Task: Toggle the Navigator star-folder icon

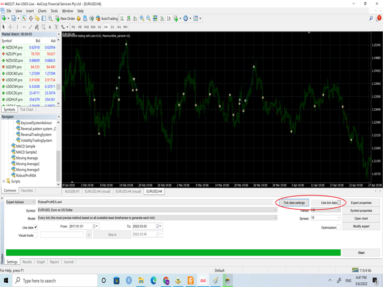Action: [37, 19]
